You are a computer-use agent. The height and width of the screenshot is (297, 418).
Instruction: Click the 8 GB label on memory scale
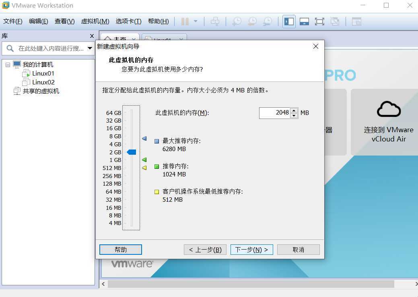[x=115, y=136]
